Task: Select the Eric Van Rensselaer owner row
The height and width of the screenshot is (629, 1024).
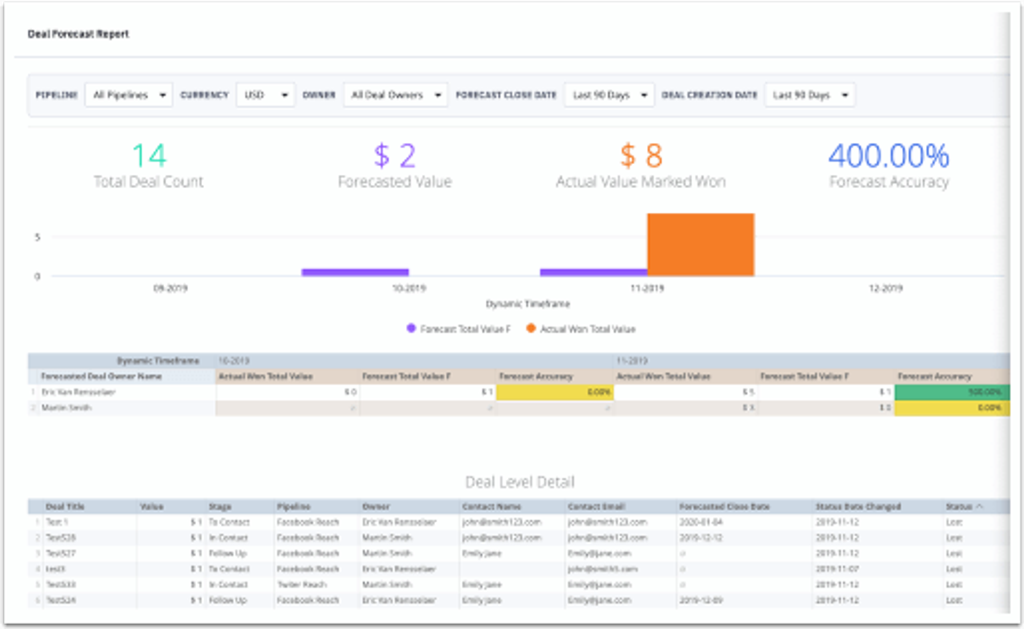Action: 79,392
